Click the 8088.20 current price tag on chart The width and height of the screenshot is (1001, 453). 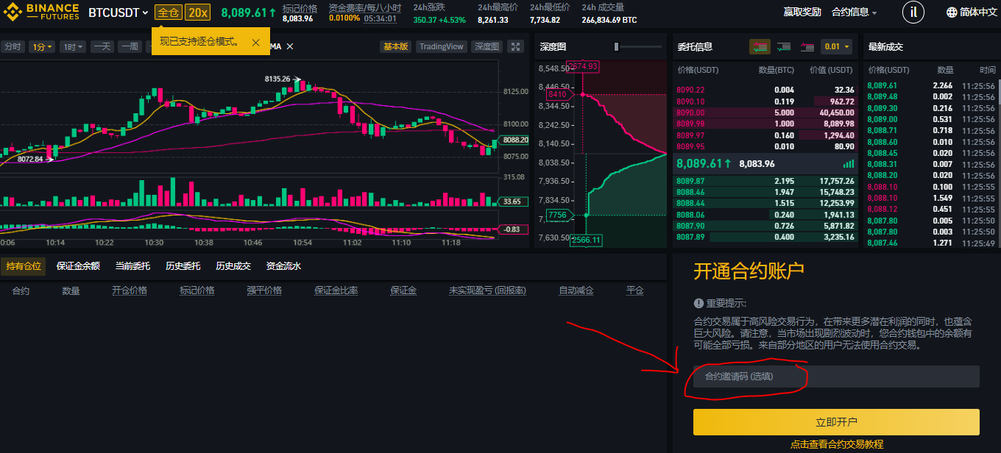(x=514, y=140)
